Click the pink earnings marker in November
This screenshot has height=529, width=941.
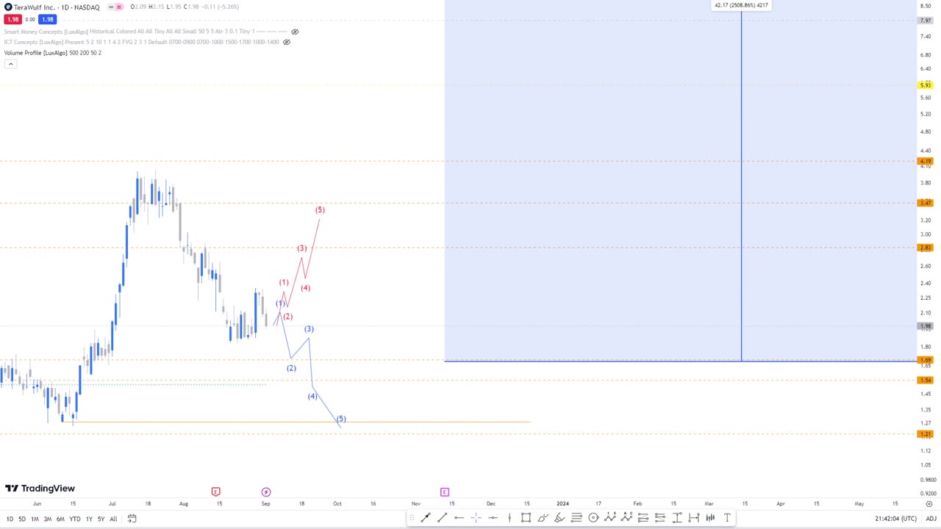click(x=445, y=492)
